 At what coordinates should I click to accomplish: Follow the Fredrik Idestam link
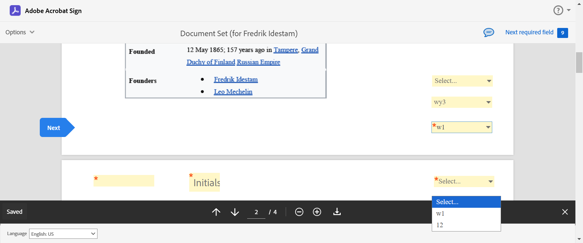pyautogui.click(x=236, y=80)
